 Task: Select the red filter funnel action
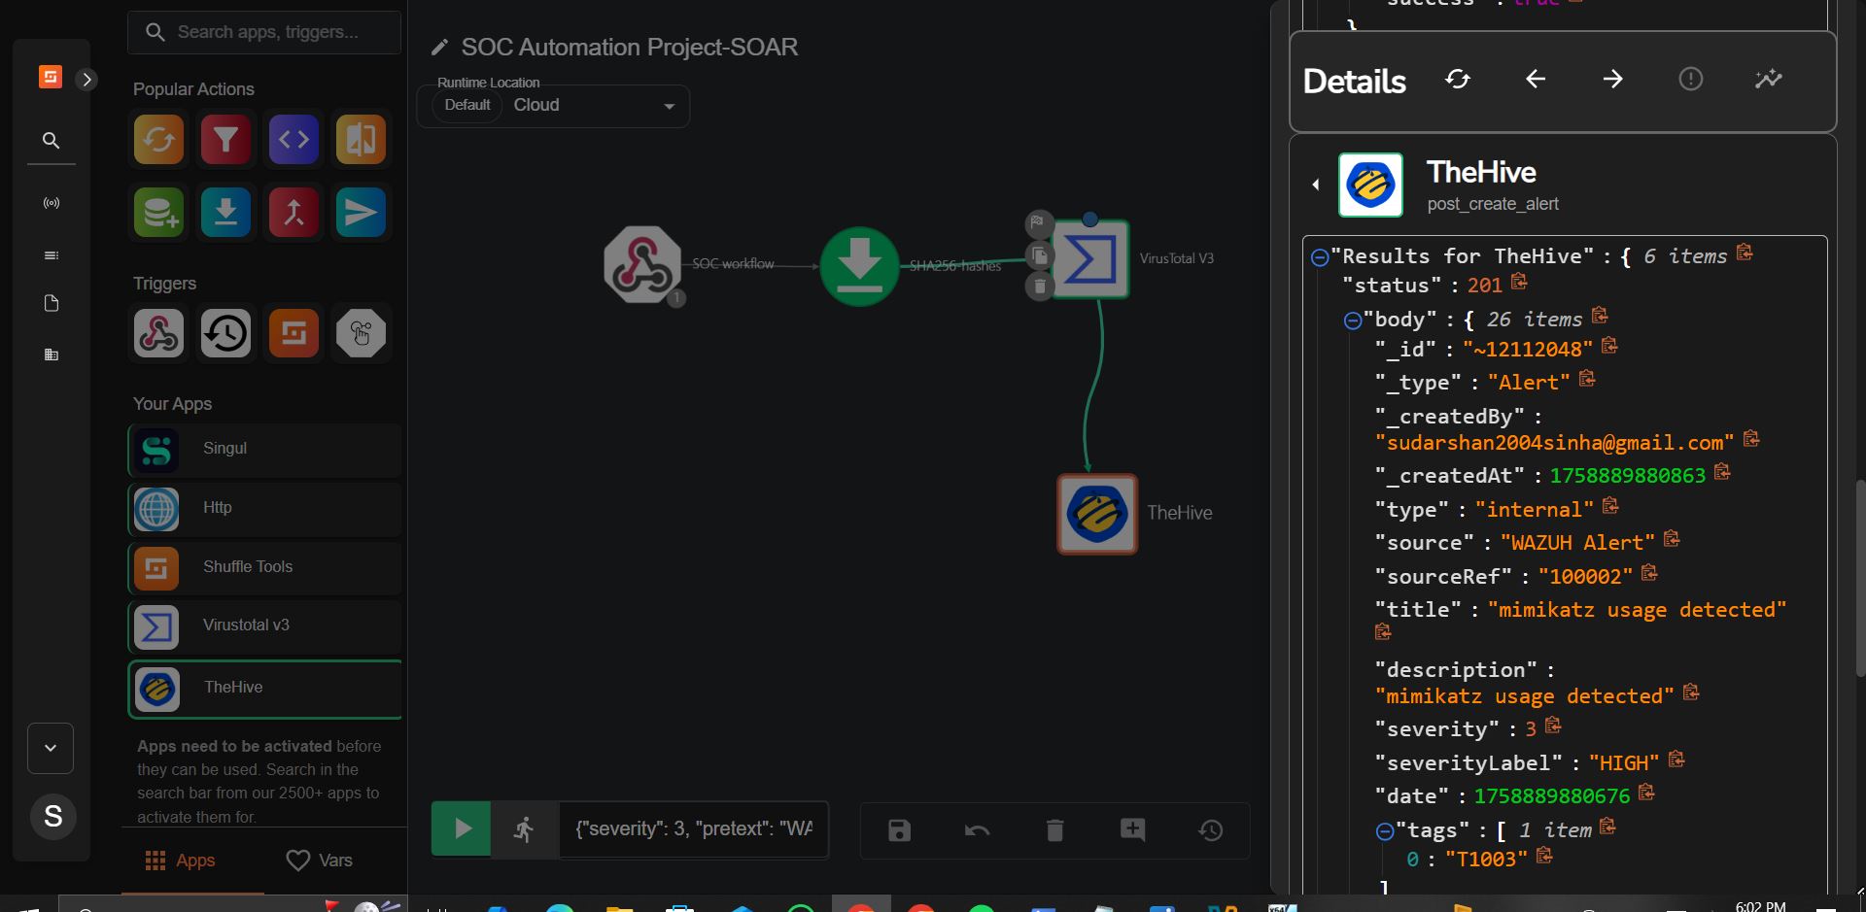pyautogui.click(x=225, y=139)
